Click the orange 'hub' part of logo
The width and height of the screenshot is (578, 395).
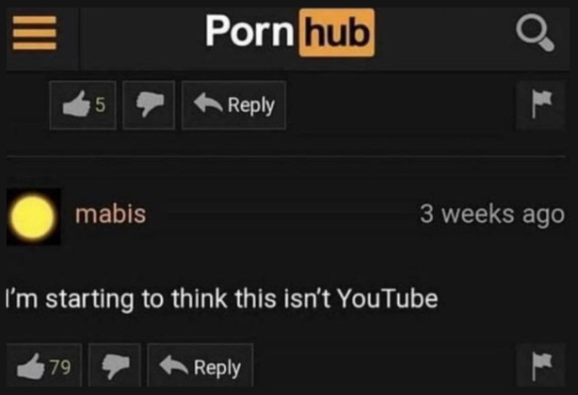(x=337, y=33)
